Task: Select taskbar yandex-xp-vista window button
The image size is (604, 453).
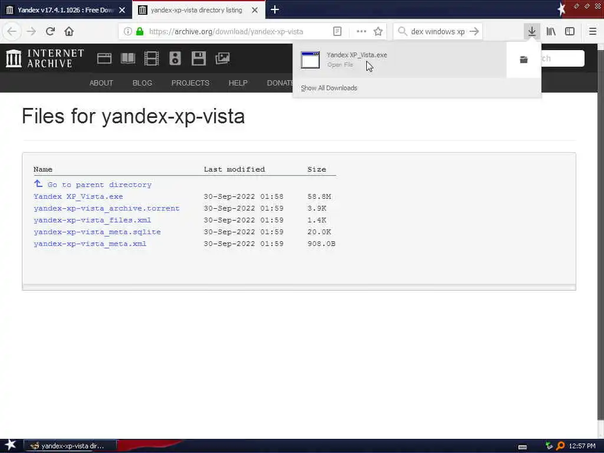Action: coord(70,446)
